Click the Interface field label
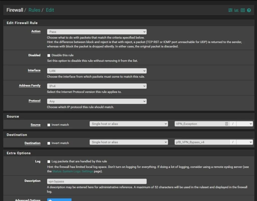257x201 pixels. 34,70
